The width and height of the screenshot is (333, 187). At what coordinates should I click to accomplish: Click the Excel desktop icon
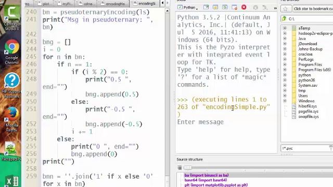point(12,181)
